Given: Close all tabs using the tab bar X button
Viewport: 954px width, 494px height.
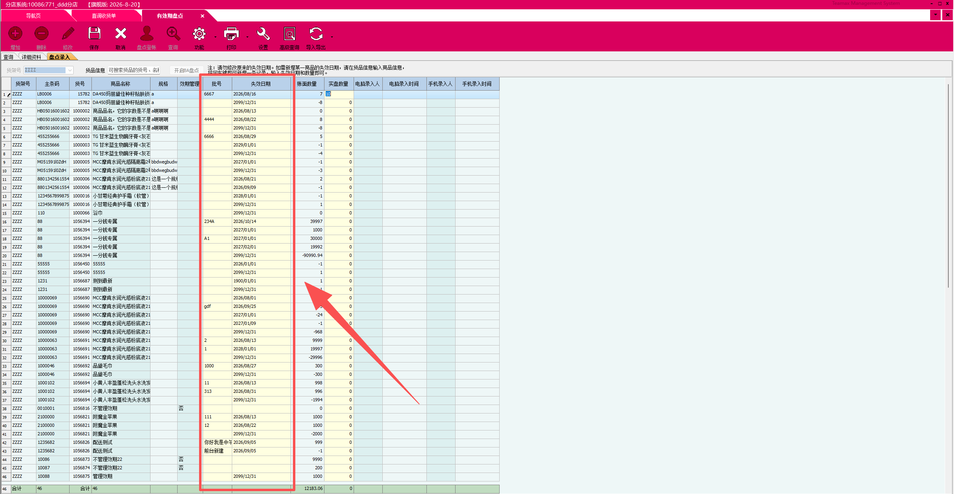Looking at the screenshot, I should click(x=948, y=15).
